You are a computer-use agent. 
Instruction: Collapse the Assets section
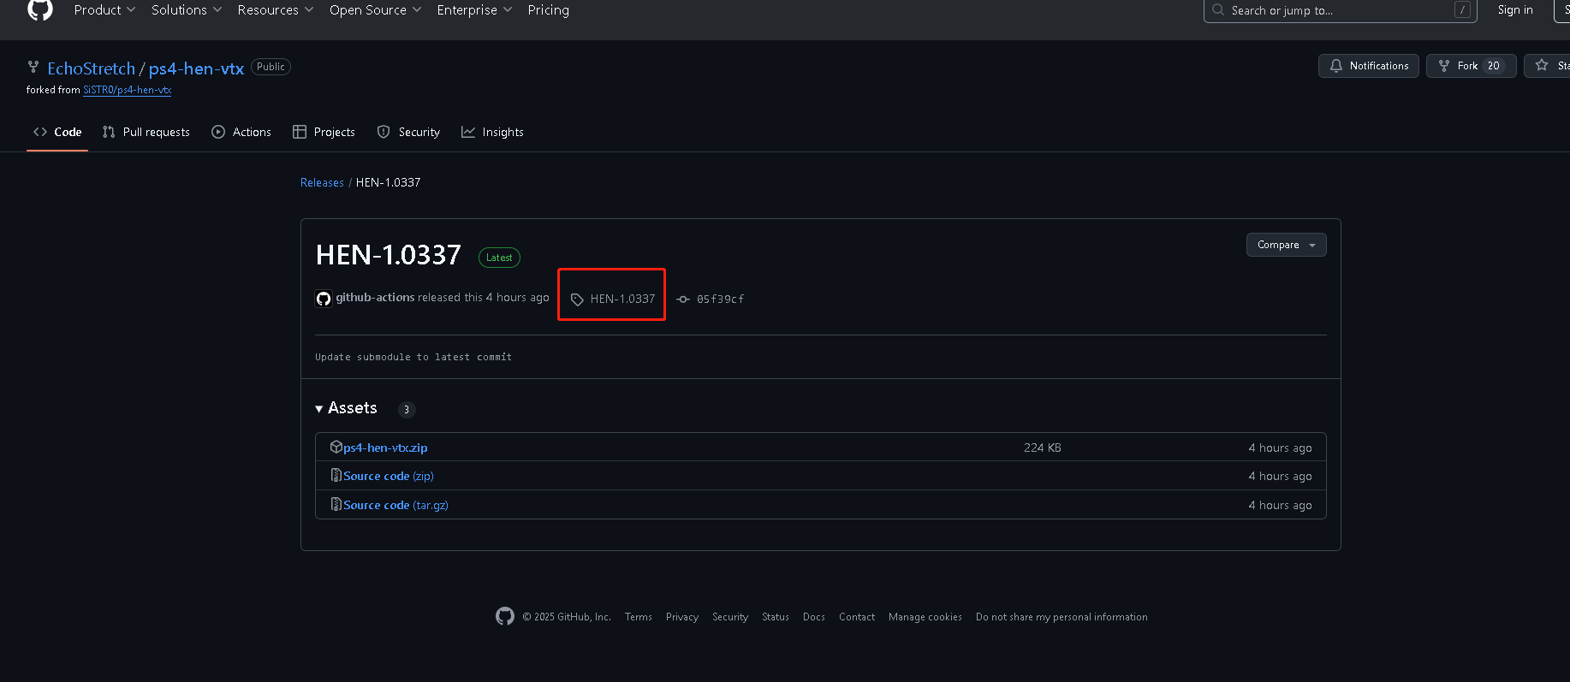coord(346,408)
